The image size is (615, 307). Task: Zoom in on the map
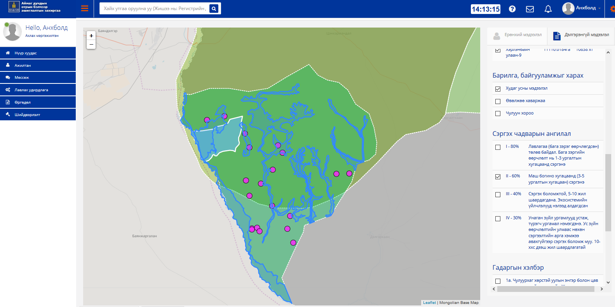(91, 36)
